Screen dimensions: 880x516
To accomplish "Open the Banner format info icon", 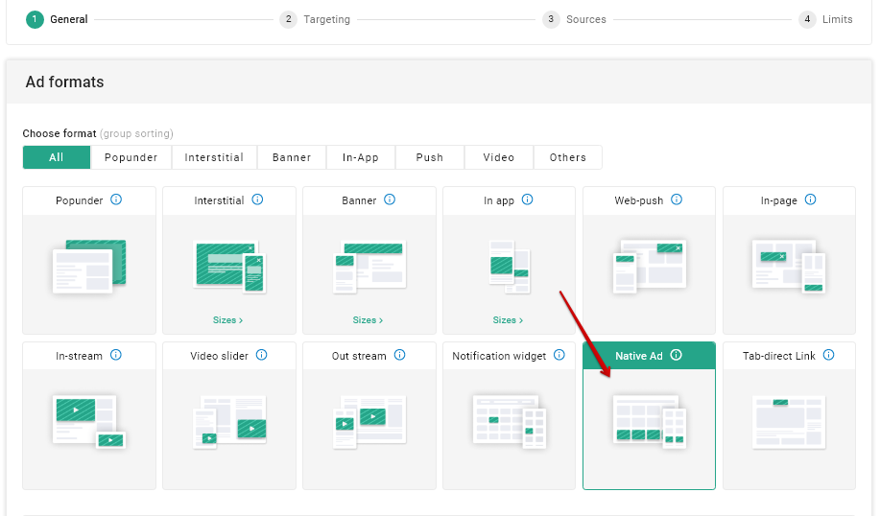I will point(390,200).
